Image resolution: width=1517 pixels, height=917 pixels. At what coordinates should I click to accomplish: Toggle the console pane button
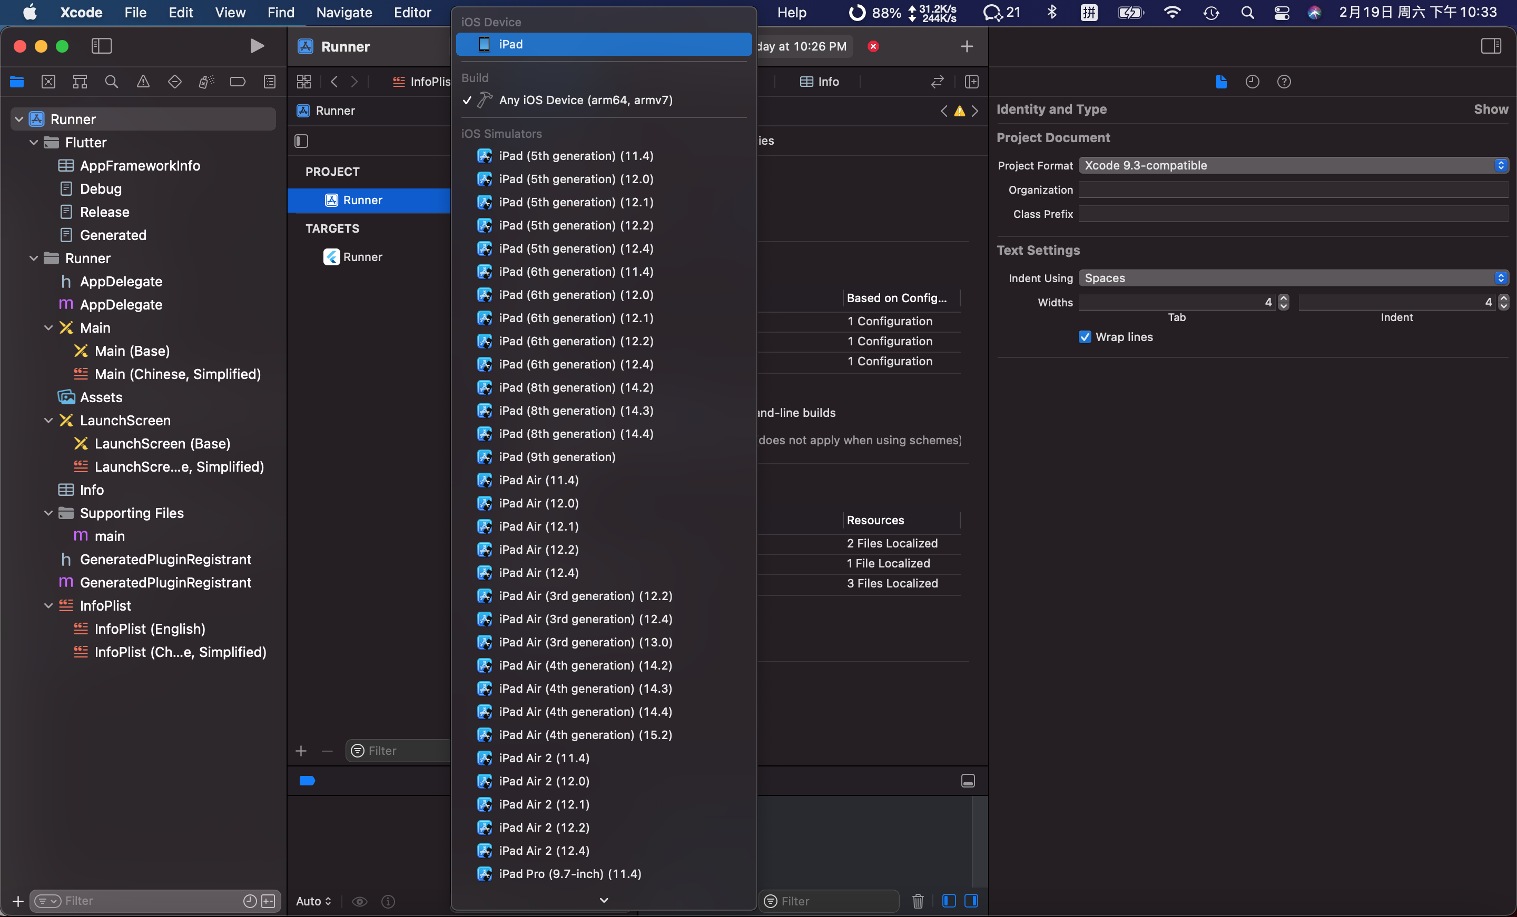[971, 901]
